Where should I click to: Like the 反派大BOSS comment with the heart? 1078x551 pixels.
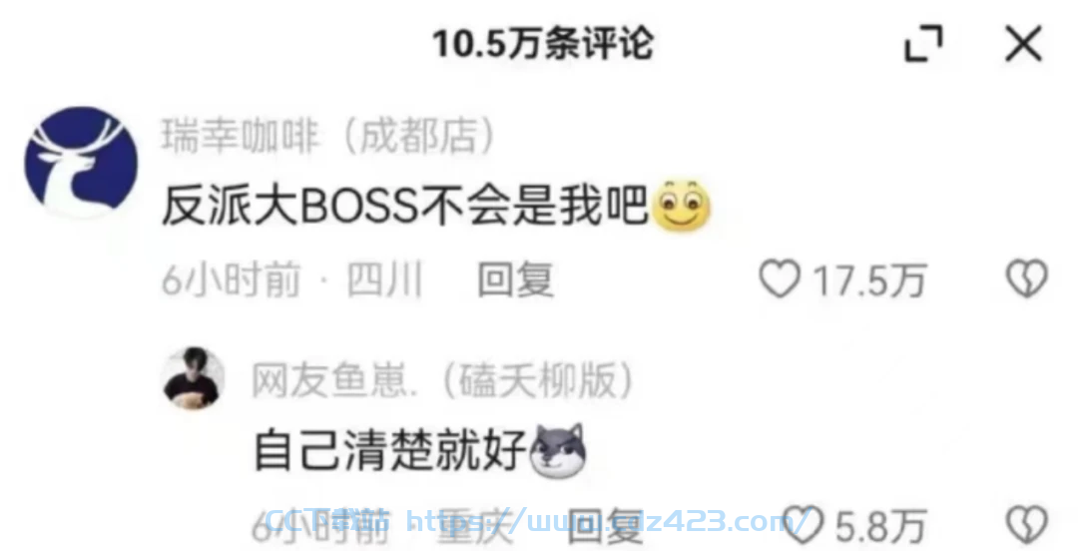pyautogui.click(x=780, y=278)
